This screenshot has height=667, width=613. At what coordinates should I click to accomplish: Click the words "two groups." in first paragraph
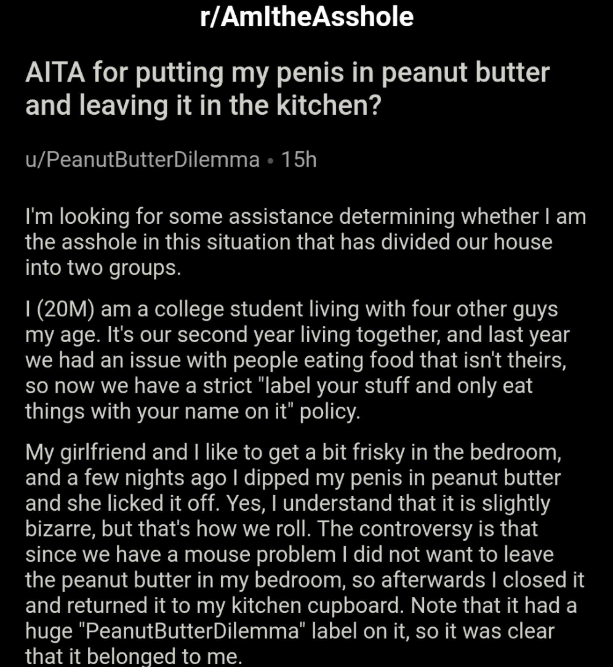tap(124, 267)
